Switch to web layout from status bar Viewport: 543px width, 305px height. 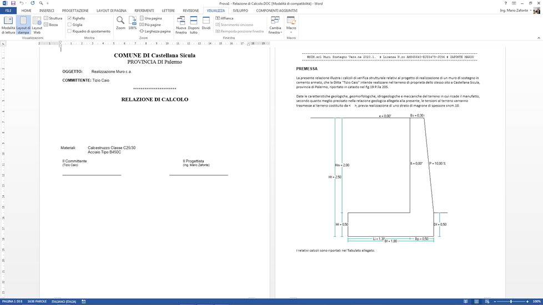point(487,302)
